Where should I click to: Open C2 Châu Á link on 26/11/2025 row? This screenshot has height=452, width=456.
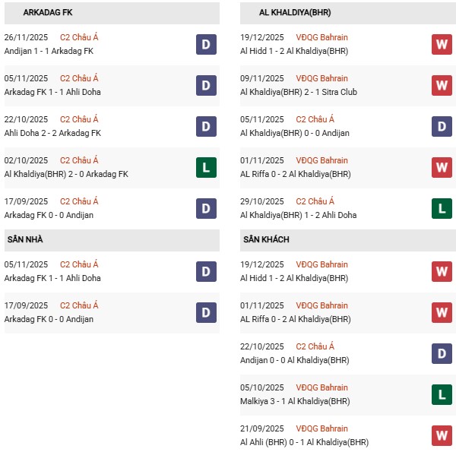click(x=79, y=37)
